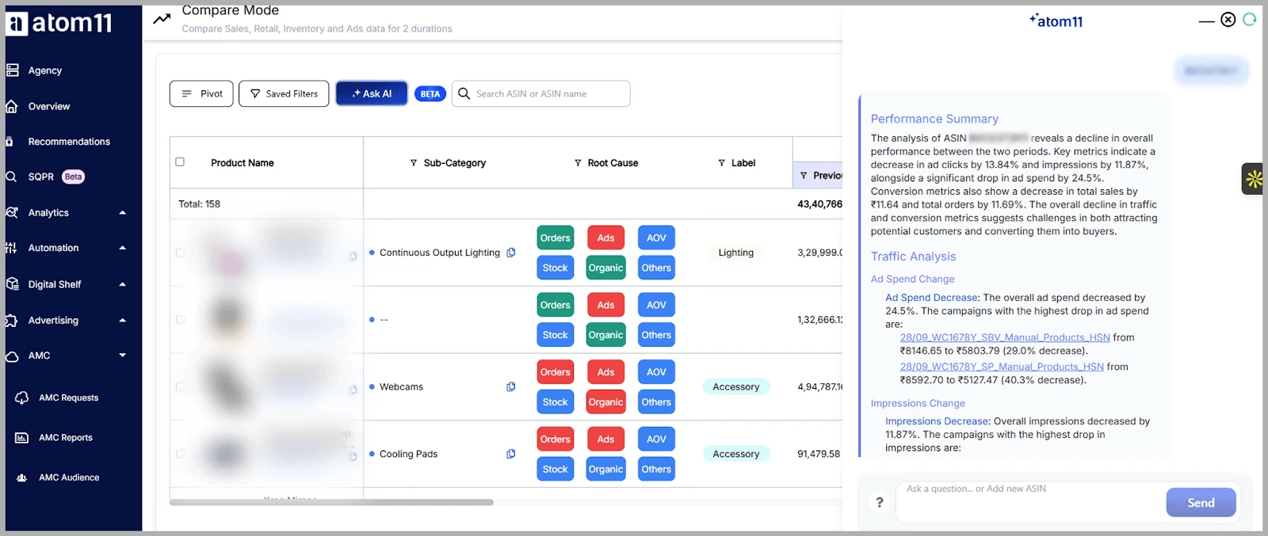Collapse the Digital Shelf menu arrow
This screenshot has width=1268, height=536.
pyautogui.click(x=123, y=284)
